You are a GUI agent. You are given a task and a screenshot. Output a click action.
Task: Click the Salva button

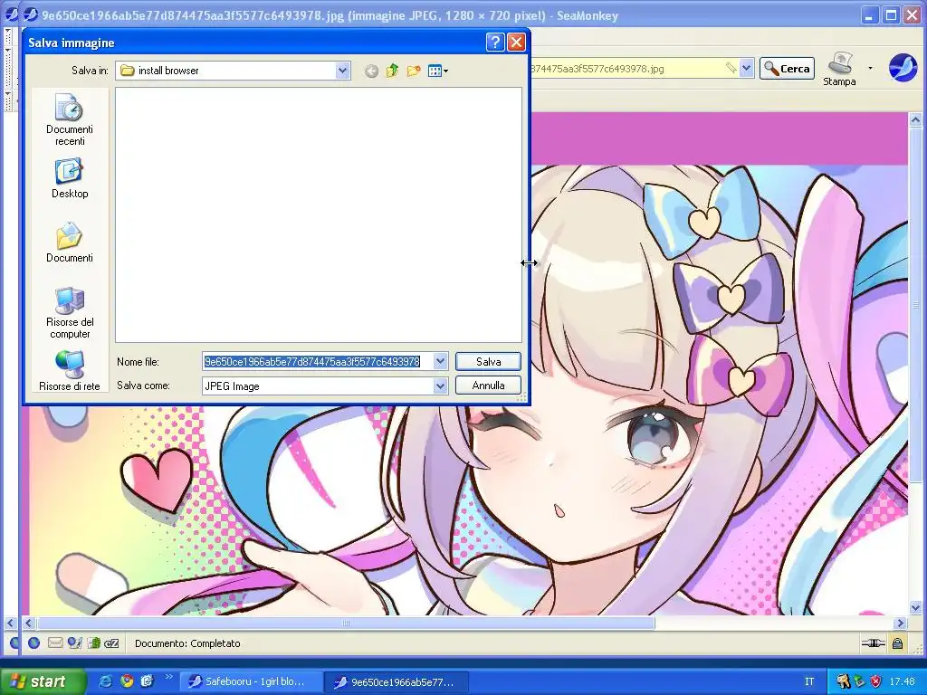click(488, 362)
